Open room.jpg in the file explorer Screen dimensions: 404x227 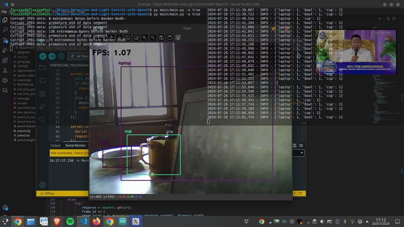pyautogui.click(x=23, y=98)
